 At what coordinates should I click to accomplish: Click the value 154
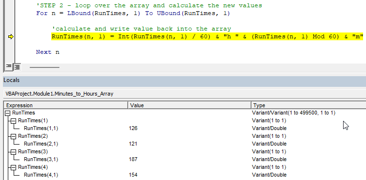pyautogui.click(x=133, y=175)
